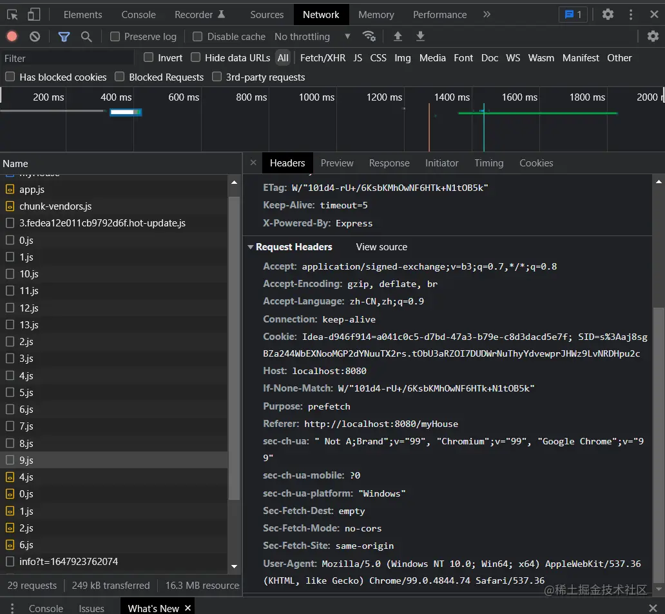Click the import HAR file upload arrow
This screenshot has height=614, width=665.
click(398, 37)
